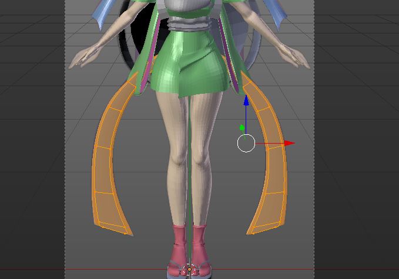Click the white circle at manipulator center
This screenshot has height=279, width=399.
[246, 144]
